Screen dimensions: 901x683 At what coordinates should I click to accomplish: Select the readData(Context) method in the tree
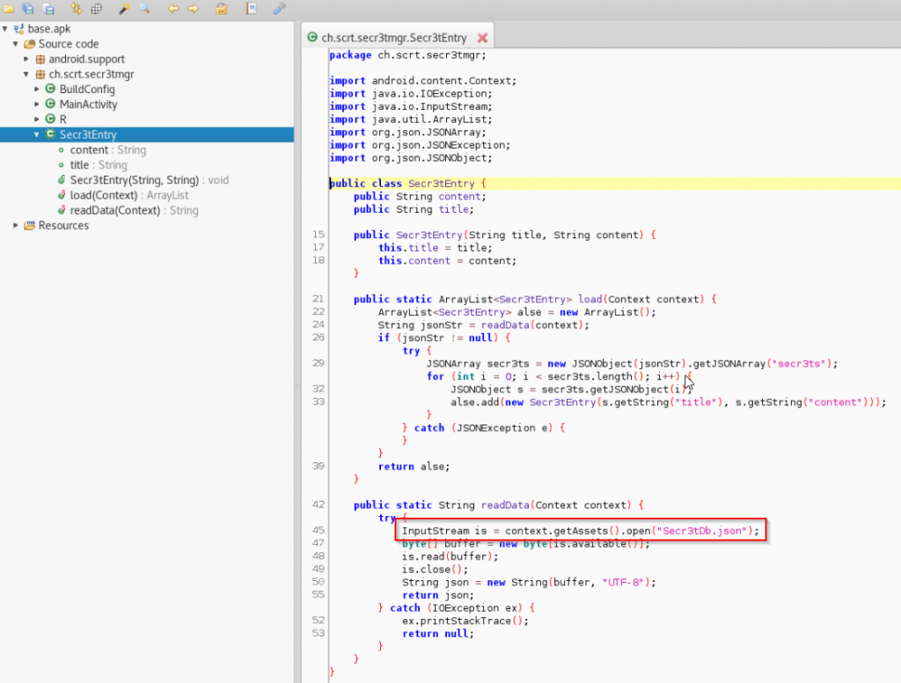pyautogui.click(x=114, y=210)
